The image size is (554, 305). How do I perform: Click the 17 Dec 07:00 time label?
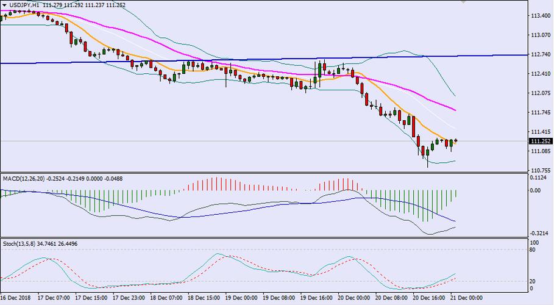tap(53, 298)
